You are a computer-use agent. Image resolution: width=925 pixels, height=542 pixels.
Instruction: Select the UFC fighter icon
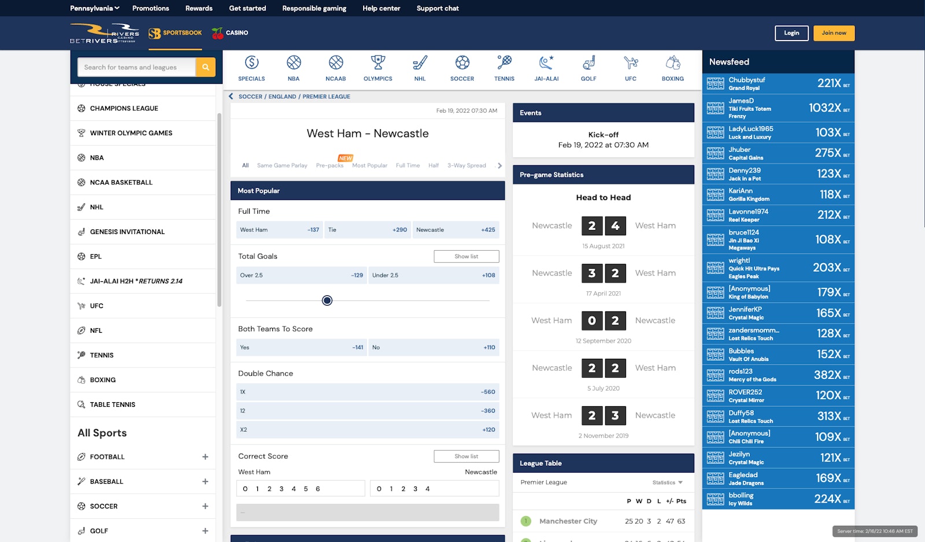pyautogui.click(x=630, y=62)
